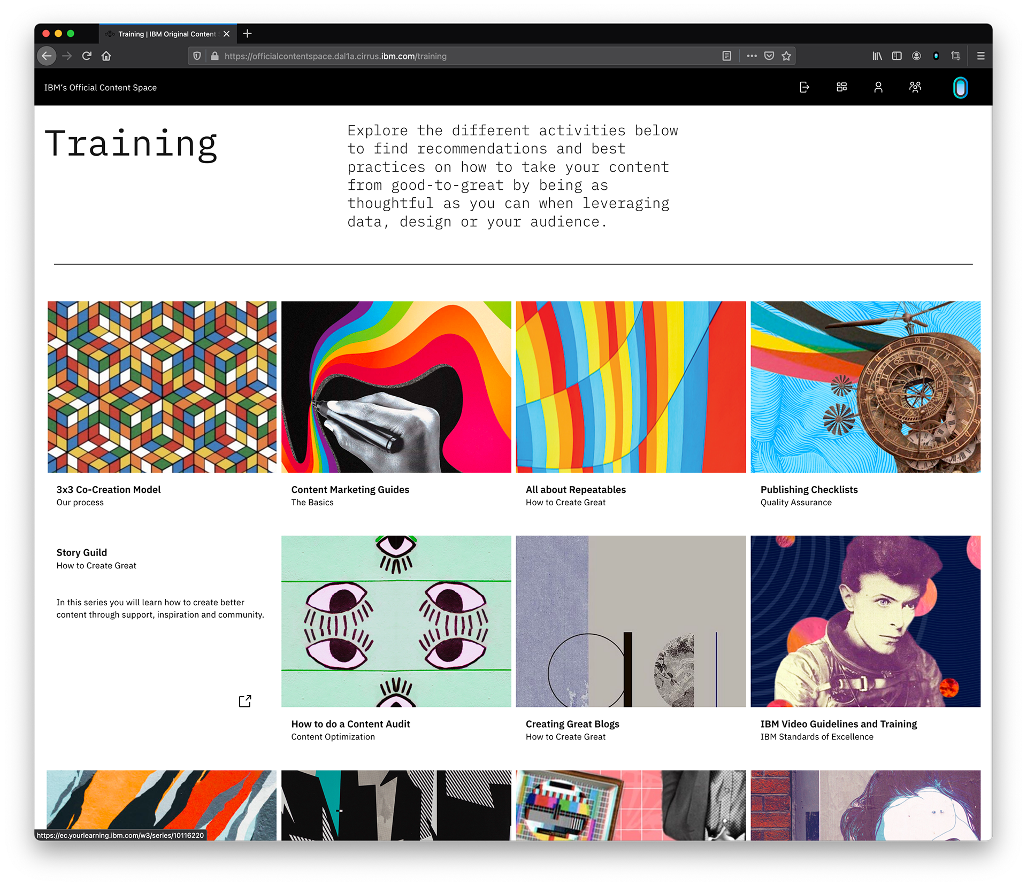Image resolution: width=1027 pixels, height=886 pixels.
Task: Bookmark this page with the star
Action: 786,56
